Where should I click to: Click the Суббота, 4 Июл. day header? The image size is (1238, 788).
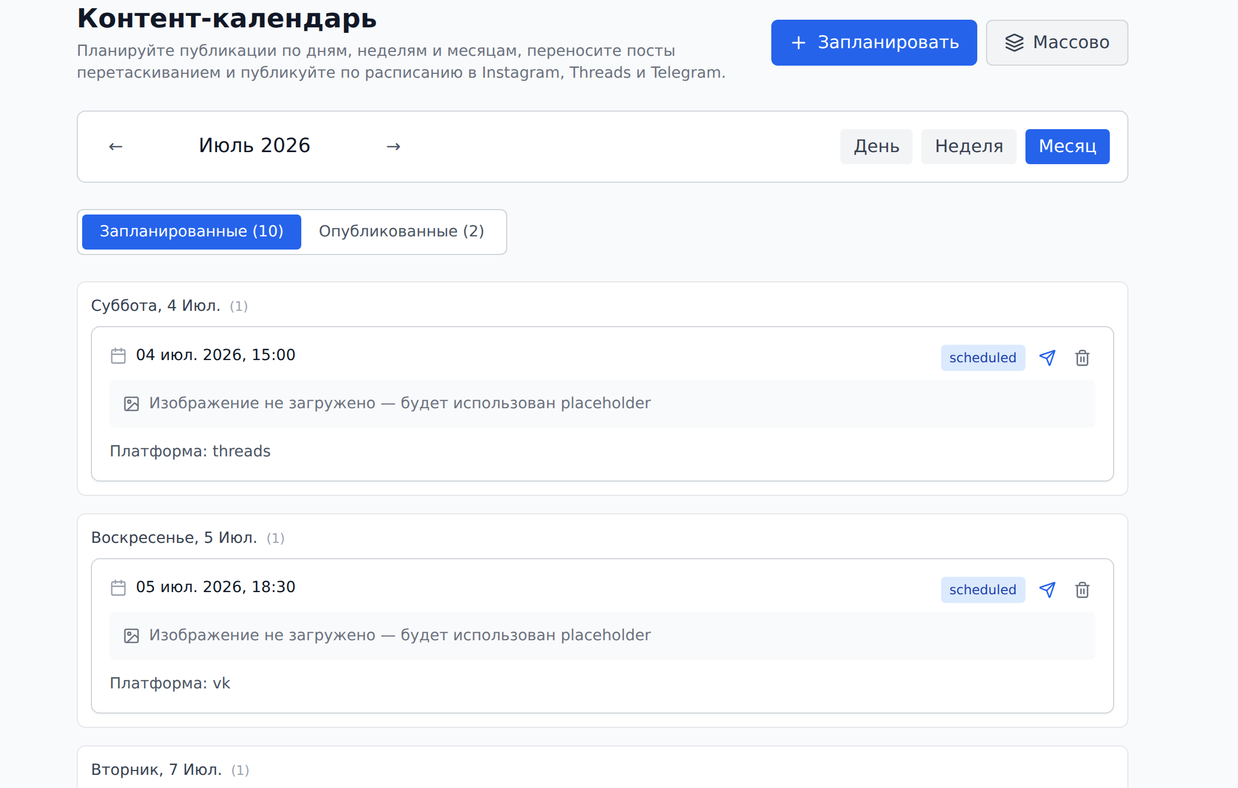click(156, 305)
